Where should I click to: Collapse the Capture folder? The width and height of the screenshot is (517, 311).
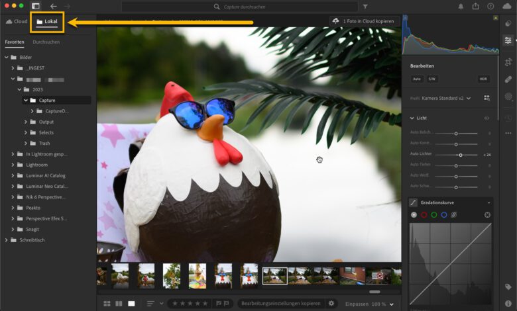(26, 101)
